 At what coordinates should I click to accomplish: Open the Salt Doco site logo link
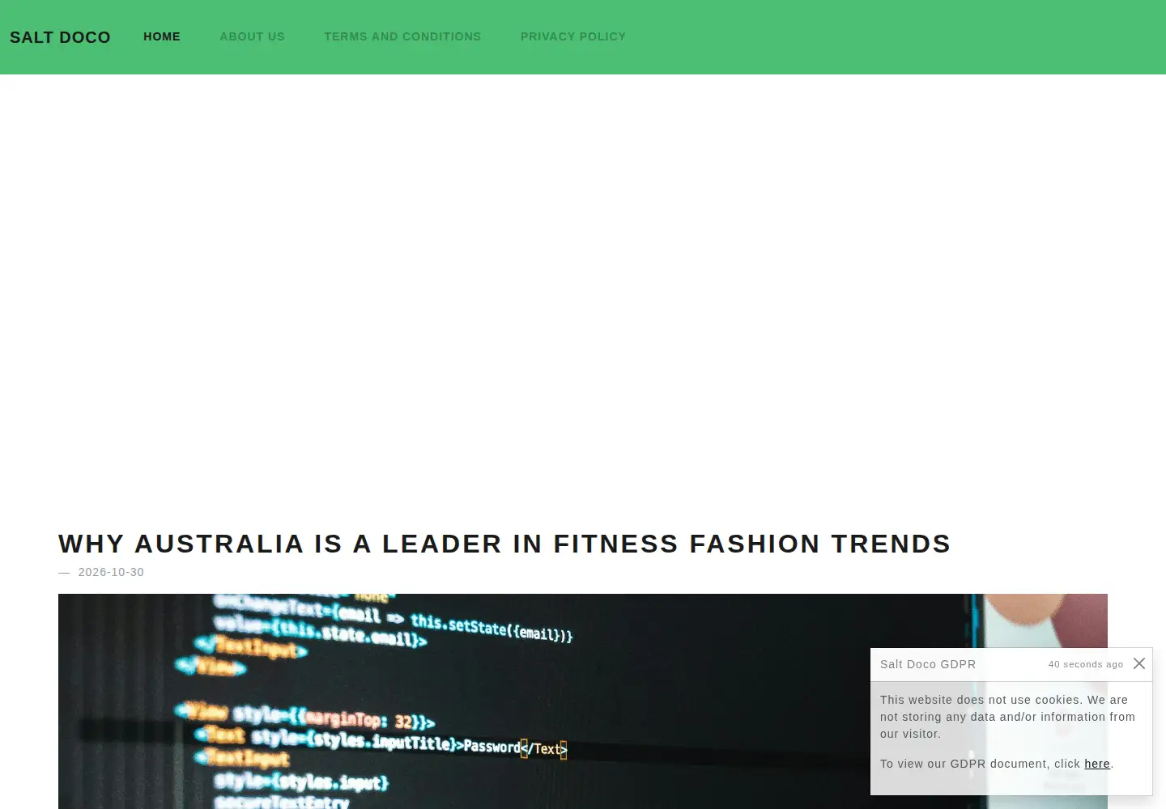click(60, 37)
